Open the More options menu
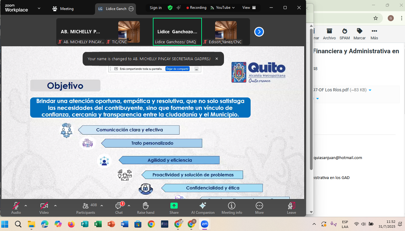 point(259,208)
